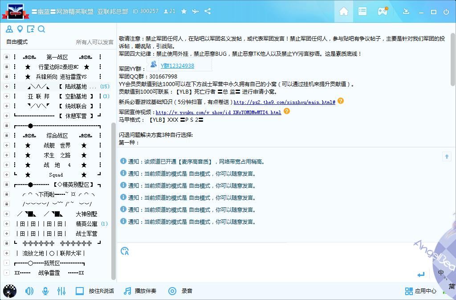This screenshot has height=300, width=456.
Task: Click the help icon after youku link
Action: [x=287, y=111]
